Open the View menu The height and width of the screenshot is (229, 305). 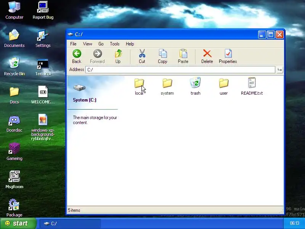coord(88,44)
